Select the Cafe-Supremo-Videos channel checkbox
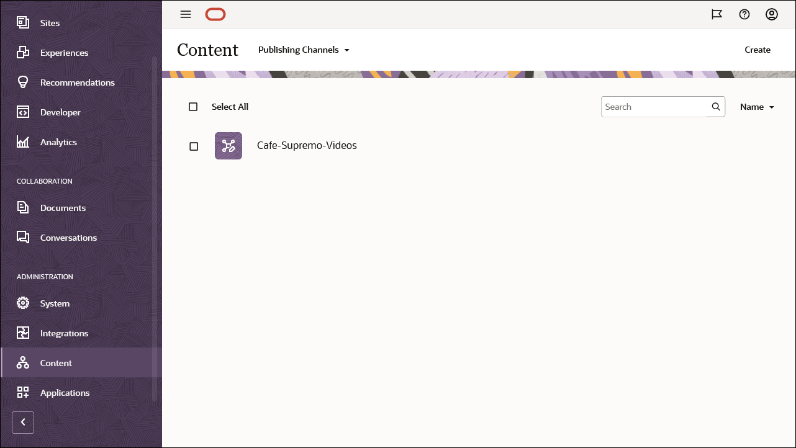Viewport: 796px width, 448px height. click(194, 146)
